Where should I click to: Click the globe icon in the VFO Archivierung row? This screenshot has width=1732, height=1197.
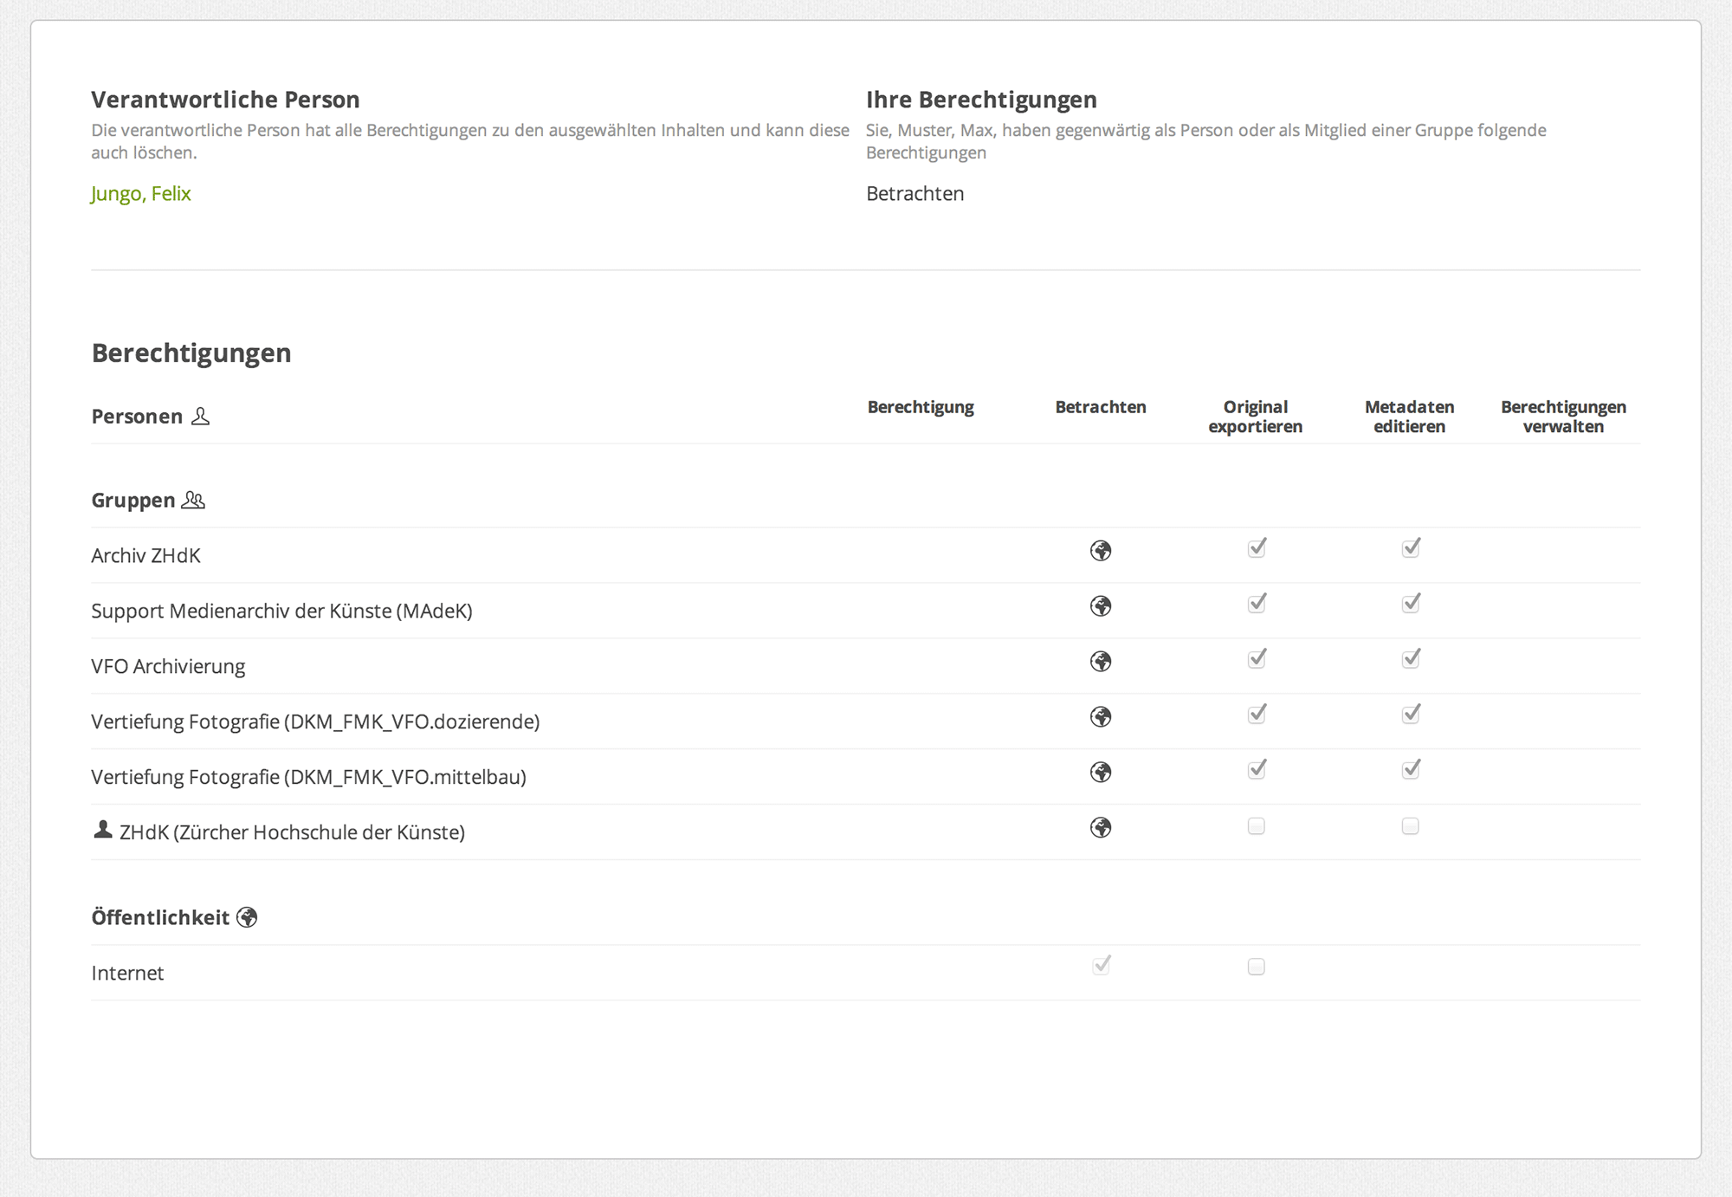pos(1101,662)
